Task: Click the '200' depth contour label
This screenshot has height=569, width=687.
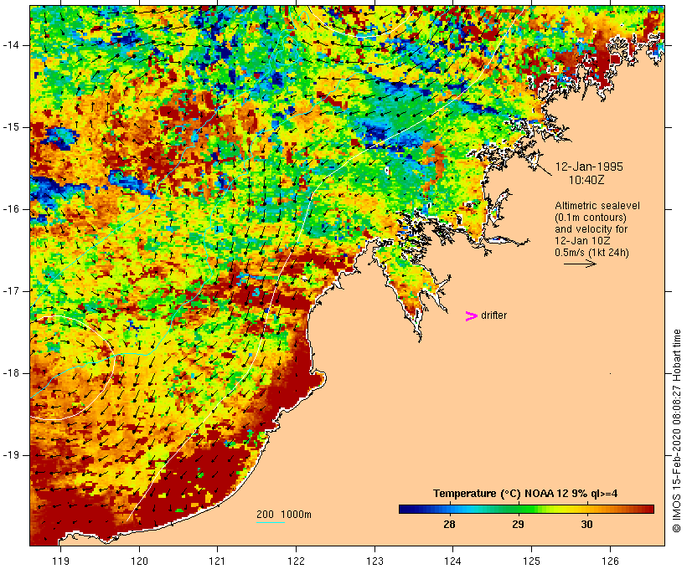Action: [265, 515]
